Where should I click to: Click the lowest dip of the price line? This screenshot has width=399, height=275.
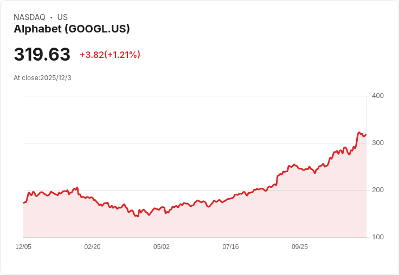tap(138, 216)
